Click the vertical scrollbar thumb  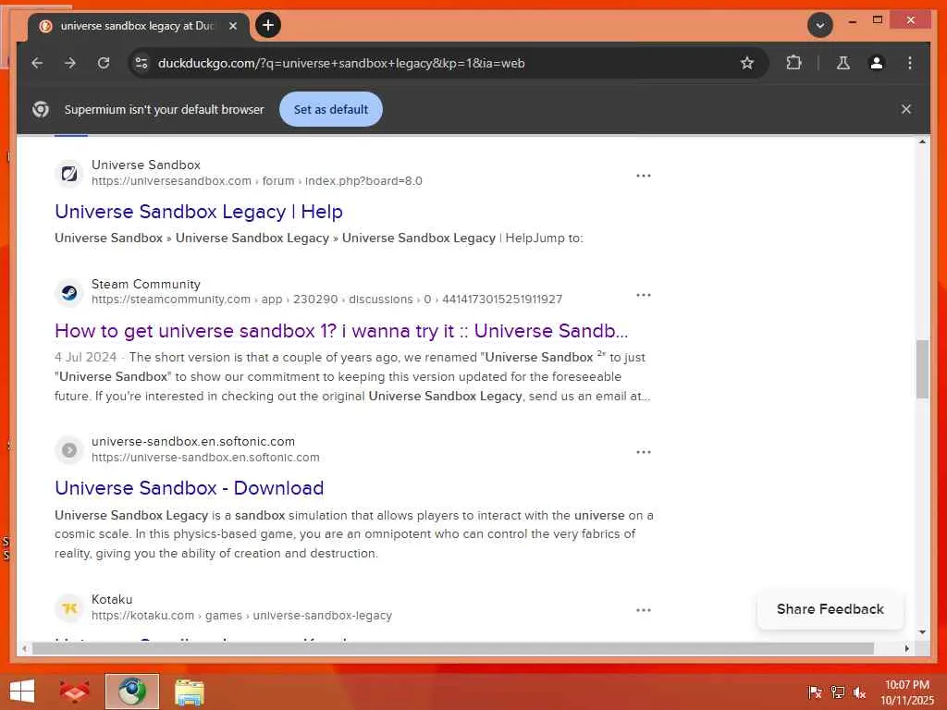click(922, 369)
